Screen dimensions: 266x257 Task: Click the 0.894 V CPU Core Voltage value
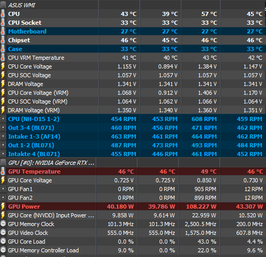pyautogui.click(x=168, y=66)
